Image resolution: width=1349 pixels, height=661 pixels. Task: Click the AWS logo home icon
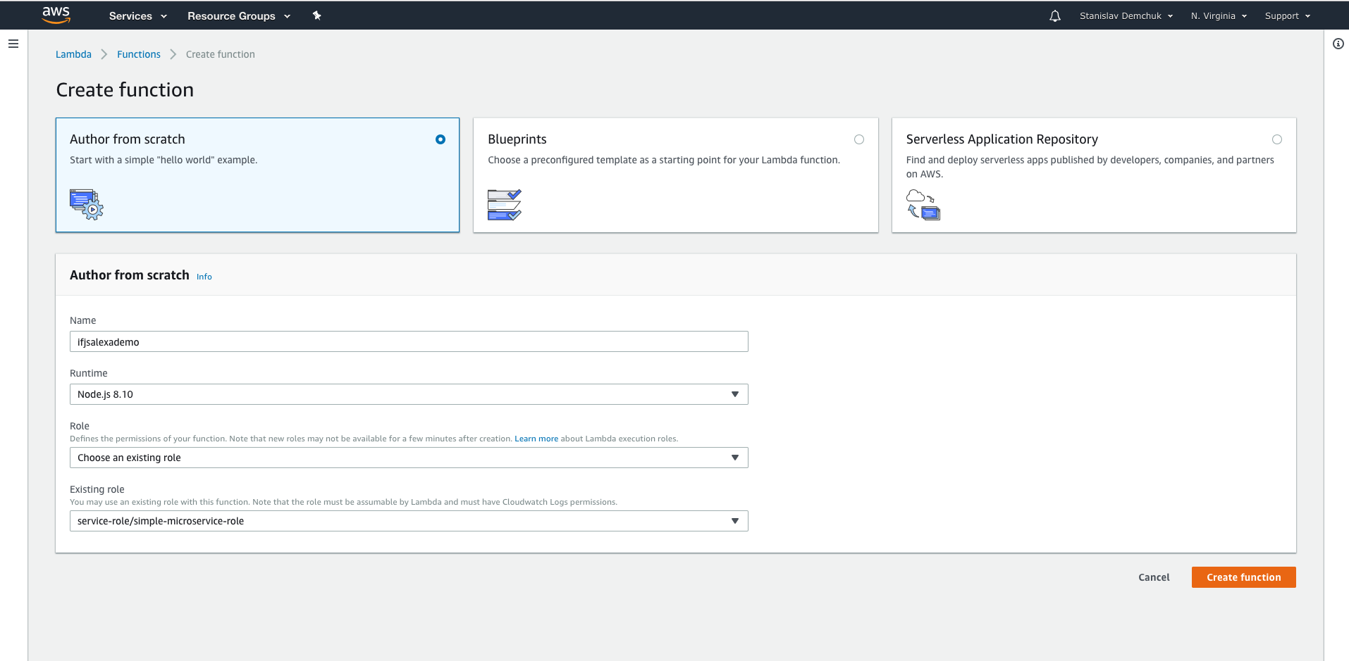(56, 15)
